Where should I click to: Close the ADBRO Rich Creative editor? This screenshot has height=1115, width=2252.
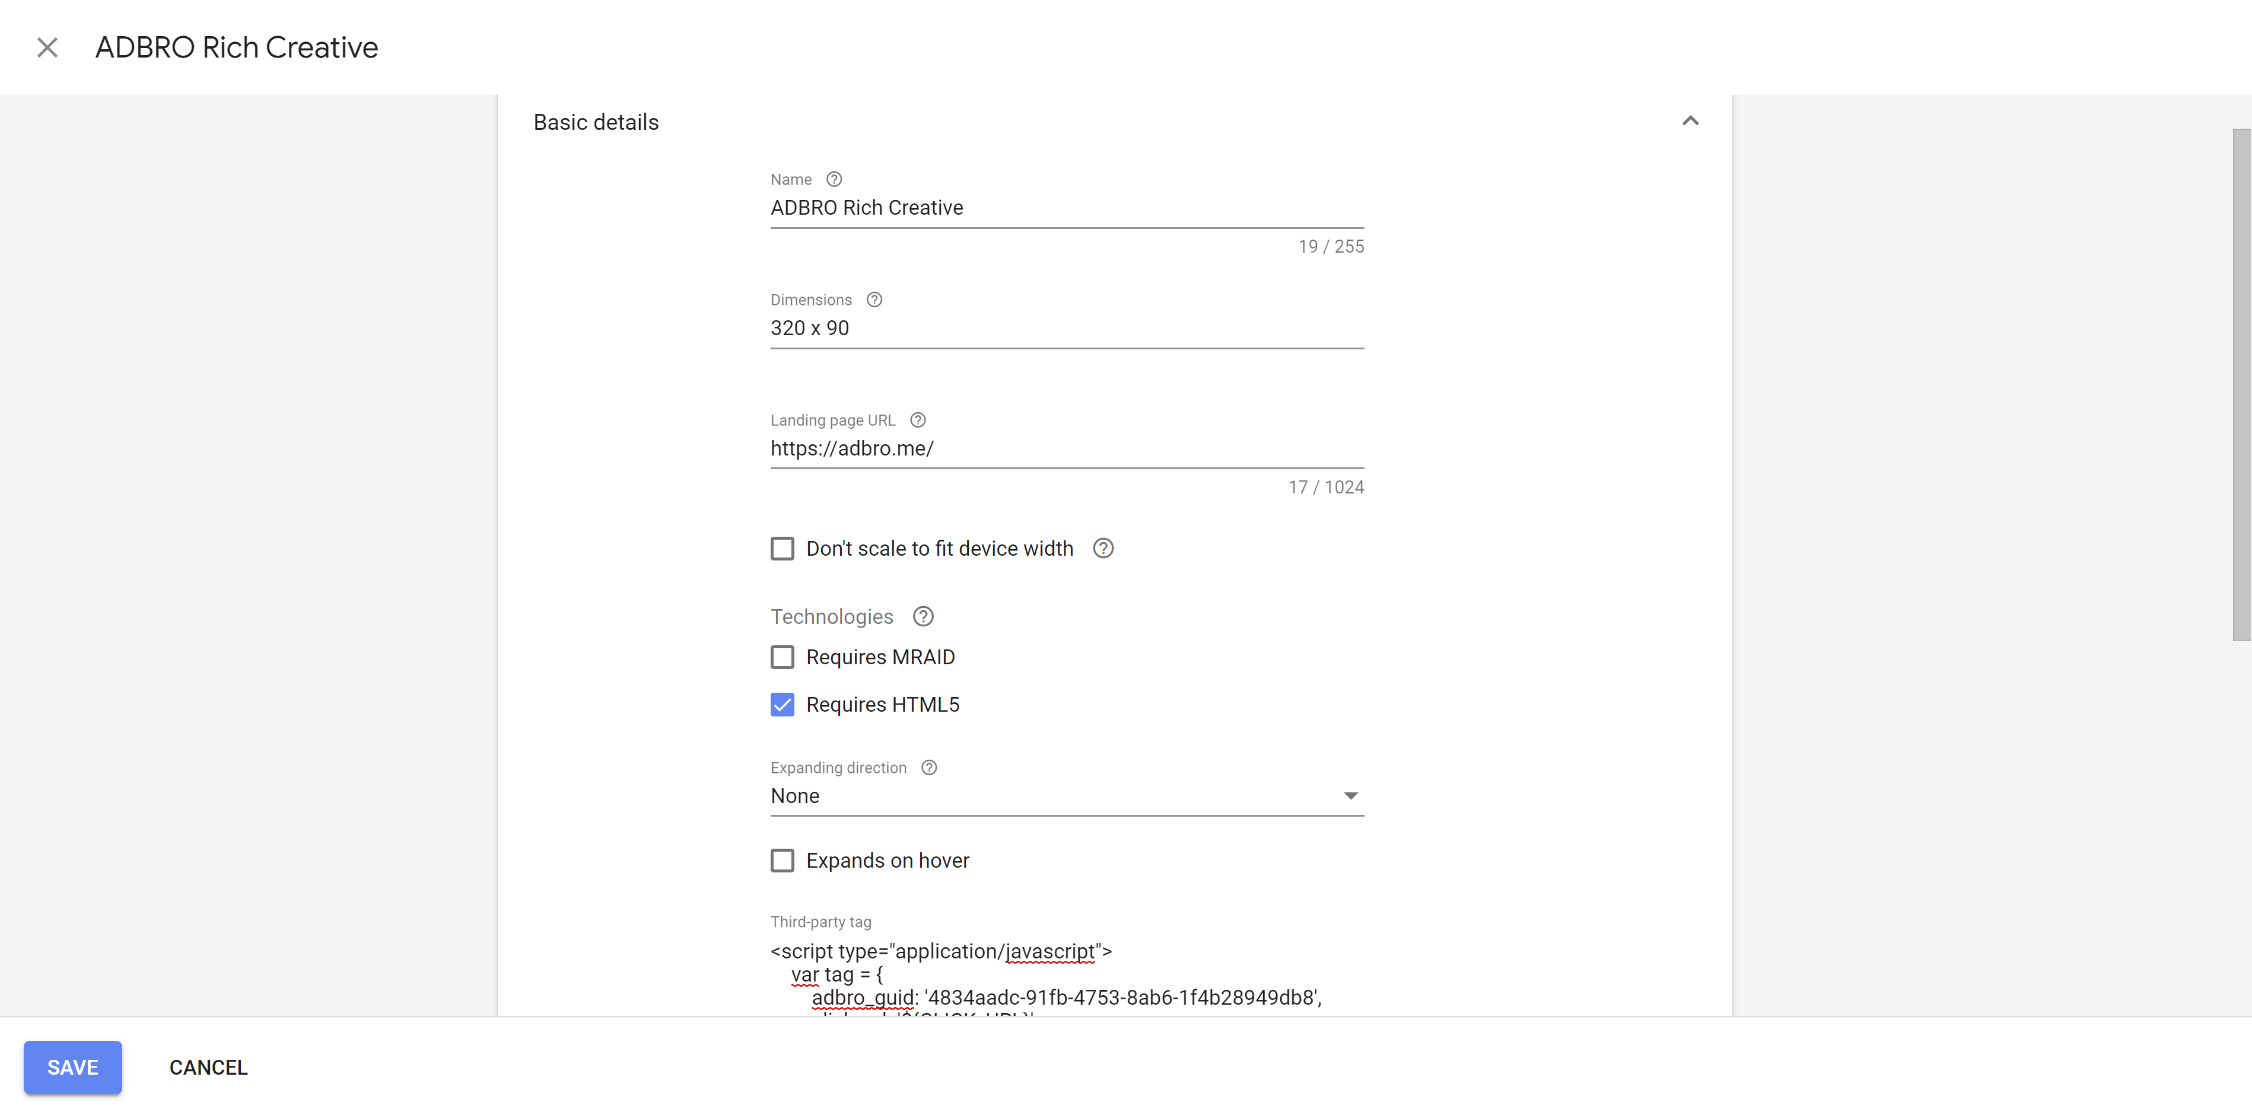coord(47,47)
